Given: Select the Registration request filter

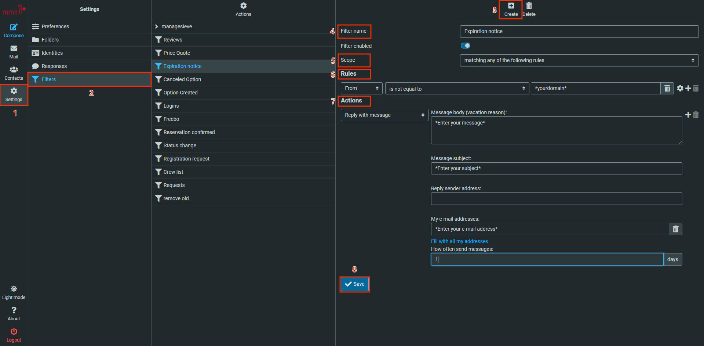Looking at the screenshot, I should click(243, 159).
